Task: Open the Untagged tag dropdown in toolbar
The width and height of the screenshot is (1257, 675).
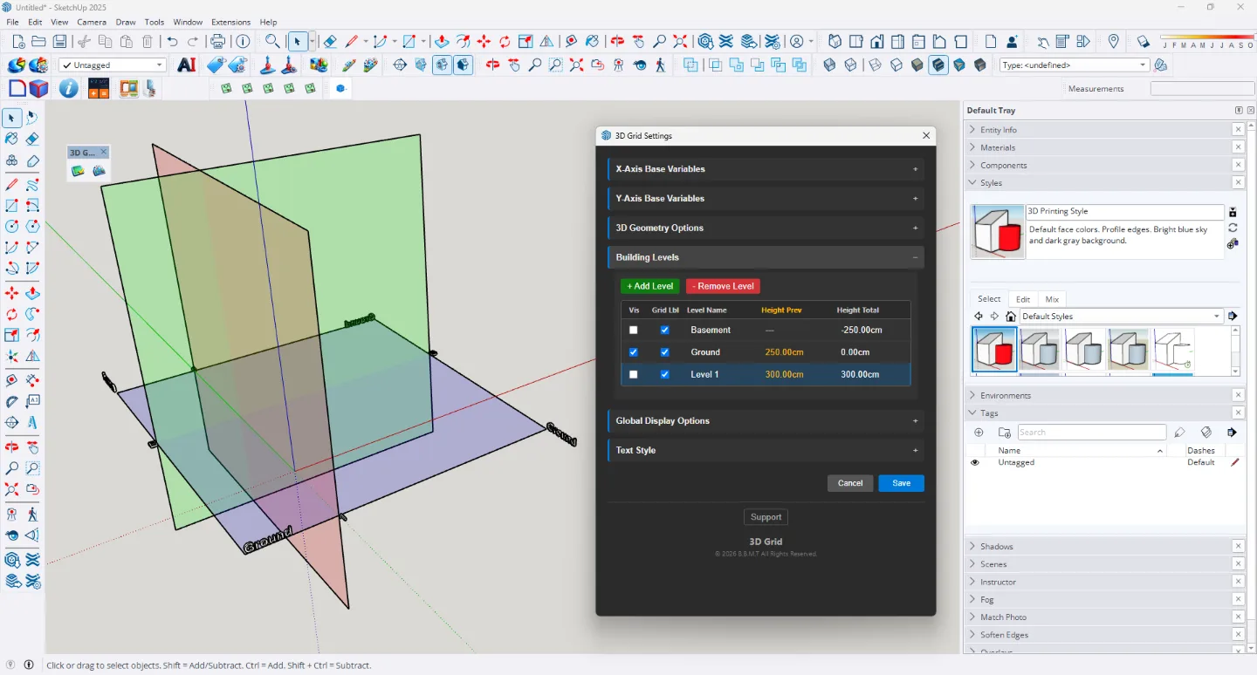Action: point(112,65)
